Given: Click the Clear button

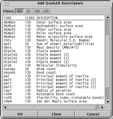Looking at the screenshot, I should click(x=56, y=114).
